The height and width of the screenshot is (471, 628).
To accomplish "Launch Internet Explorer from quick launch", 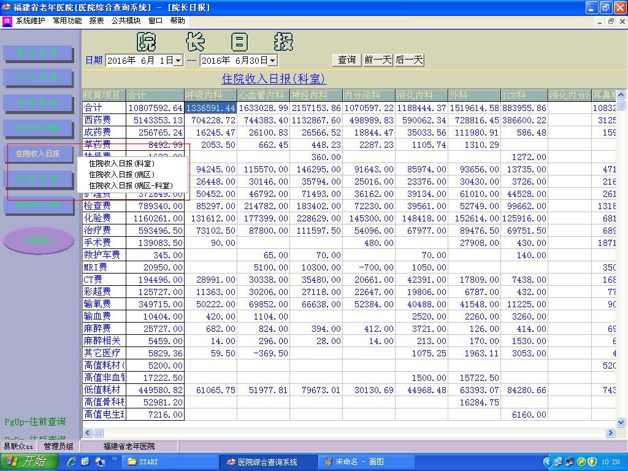I will point(72,462).
